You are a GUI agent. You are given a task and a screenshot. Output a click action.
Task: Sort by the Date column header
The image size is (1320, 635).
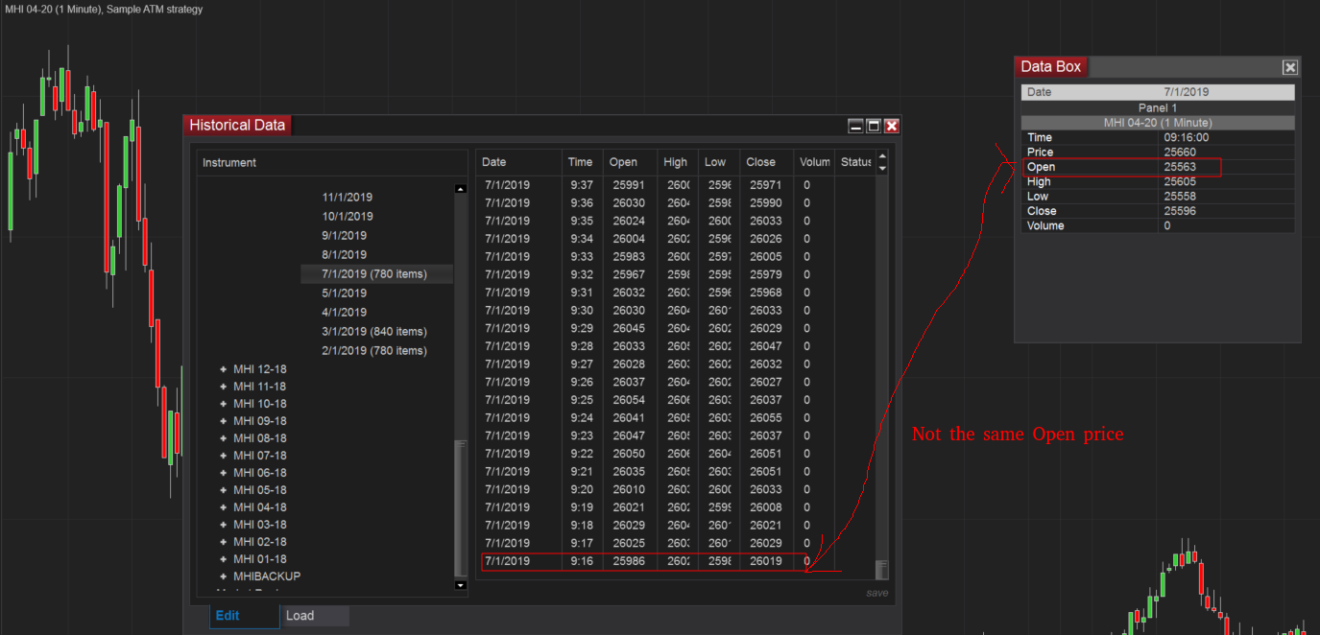coord(518,162)
